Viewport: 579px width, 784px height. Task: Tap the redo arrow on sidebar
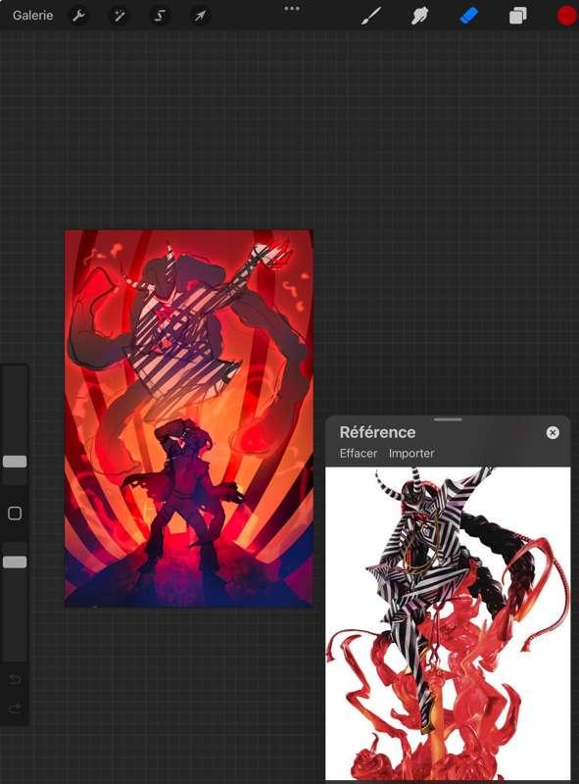click(15, 708)
